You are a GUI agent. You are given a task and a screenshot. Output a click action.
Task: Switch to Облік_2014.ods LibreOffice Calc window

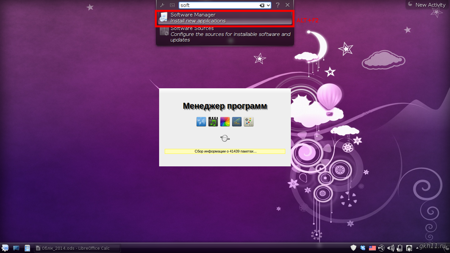click(77, 248)
